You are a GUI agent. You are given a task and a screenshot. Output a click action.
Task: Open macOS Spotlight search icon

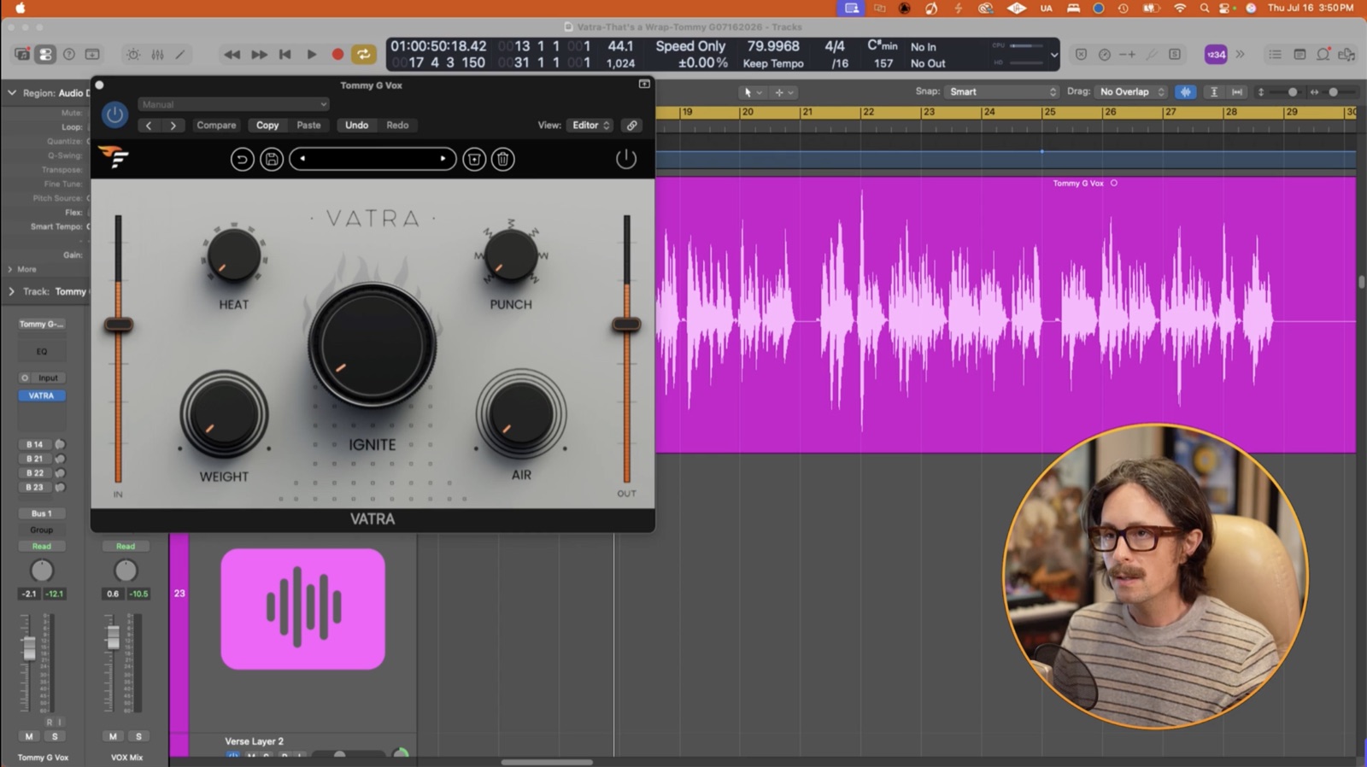coord(1204,8)
